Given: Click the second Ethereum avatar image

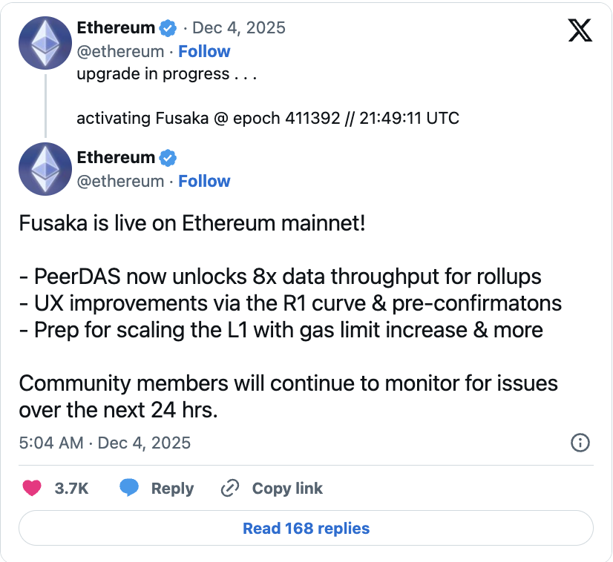Looking at the screenshot, I should pyautogui.click(x=45, y=170).
